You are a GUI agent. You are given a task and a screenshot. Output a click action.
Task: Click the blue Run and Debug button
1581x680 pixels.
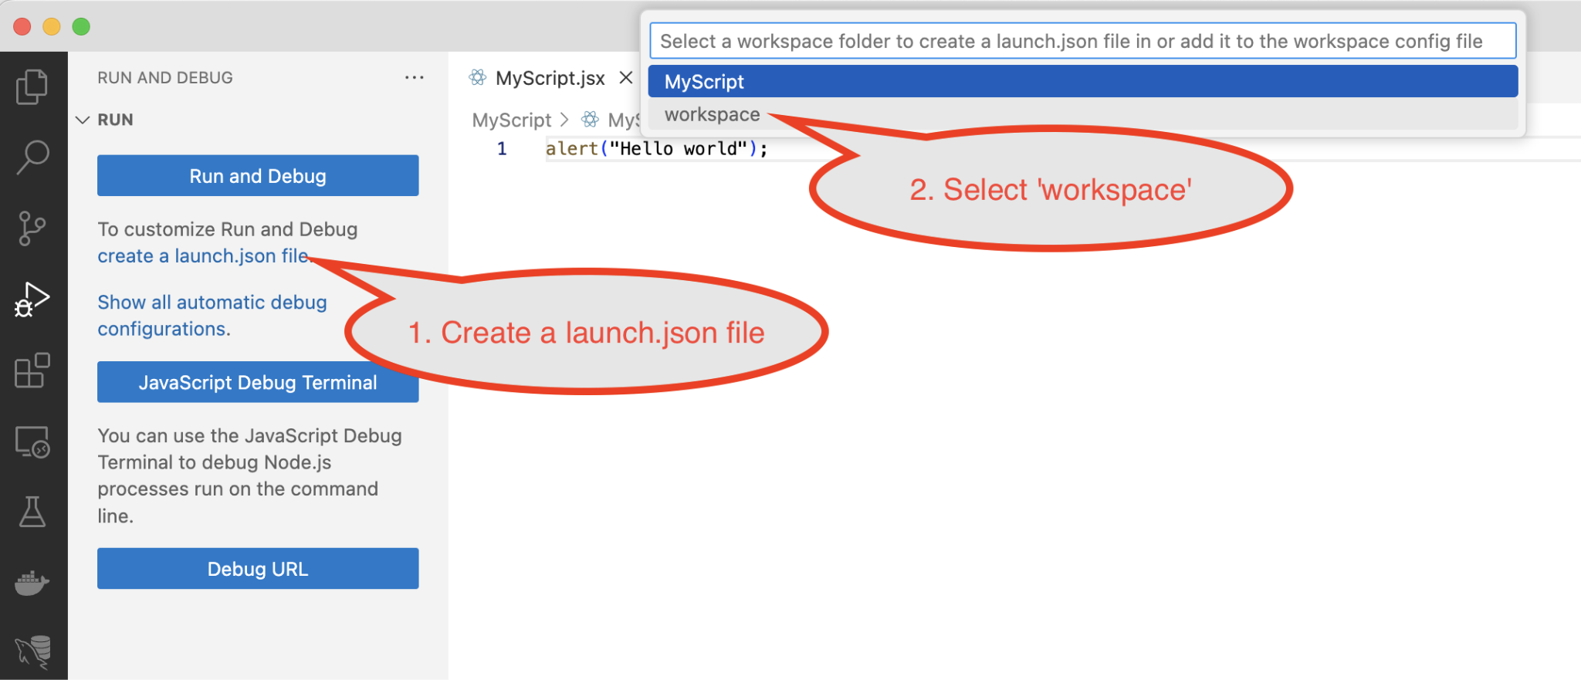click(258, 176)
